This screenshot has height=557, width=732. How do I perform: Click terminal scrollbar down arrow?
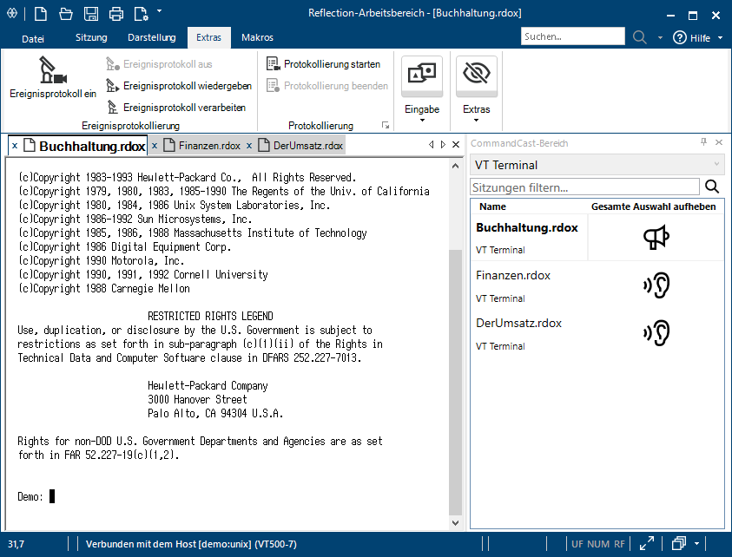[456, 523]
